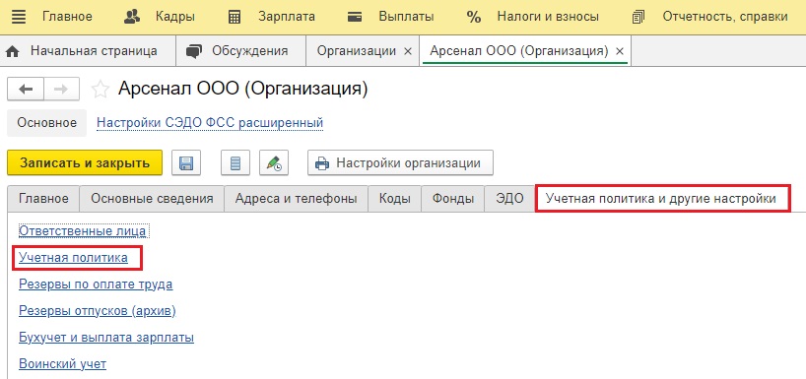Open the Воинский учет link
This screenshot has height=379, width=806.
63,364
